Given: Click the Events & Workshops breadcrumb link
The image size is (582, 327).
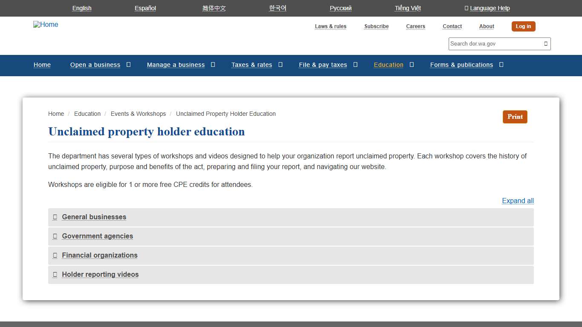Looking at the screenshot, I should 138,114.
